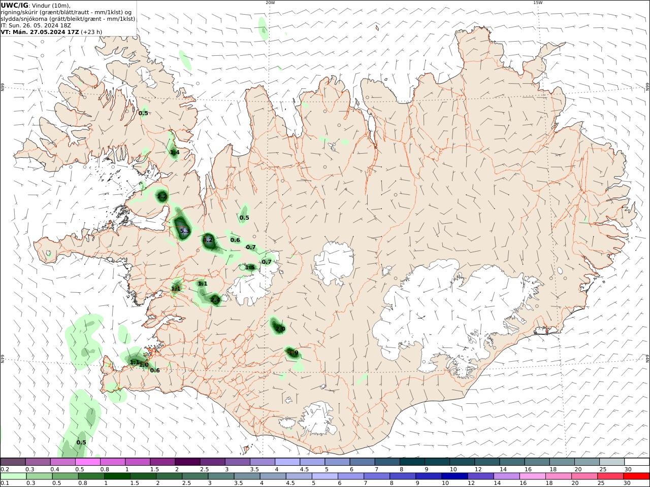Click the 0.6 label beside the 1.0 label
Viewport: 650px width, 487px height.
[155, 371]
